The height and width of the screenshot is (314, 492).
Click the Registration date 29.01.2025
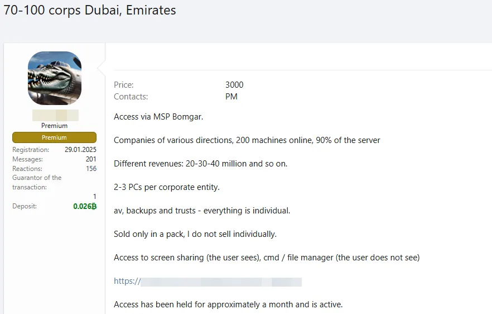click(x=81, y=150)
